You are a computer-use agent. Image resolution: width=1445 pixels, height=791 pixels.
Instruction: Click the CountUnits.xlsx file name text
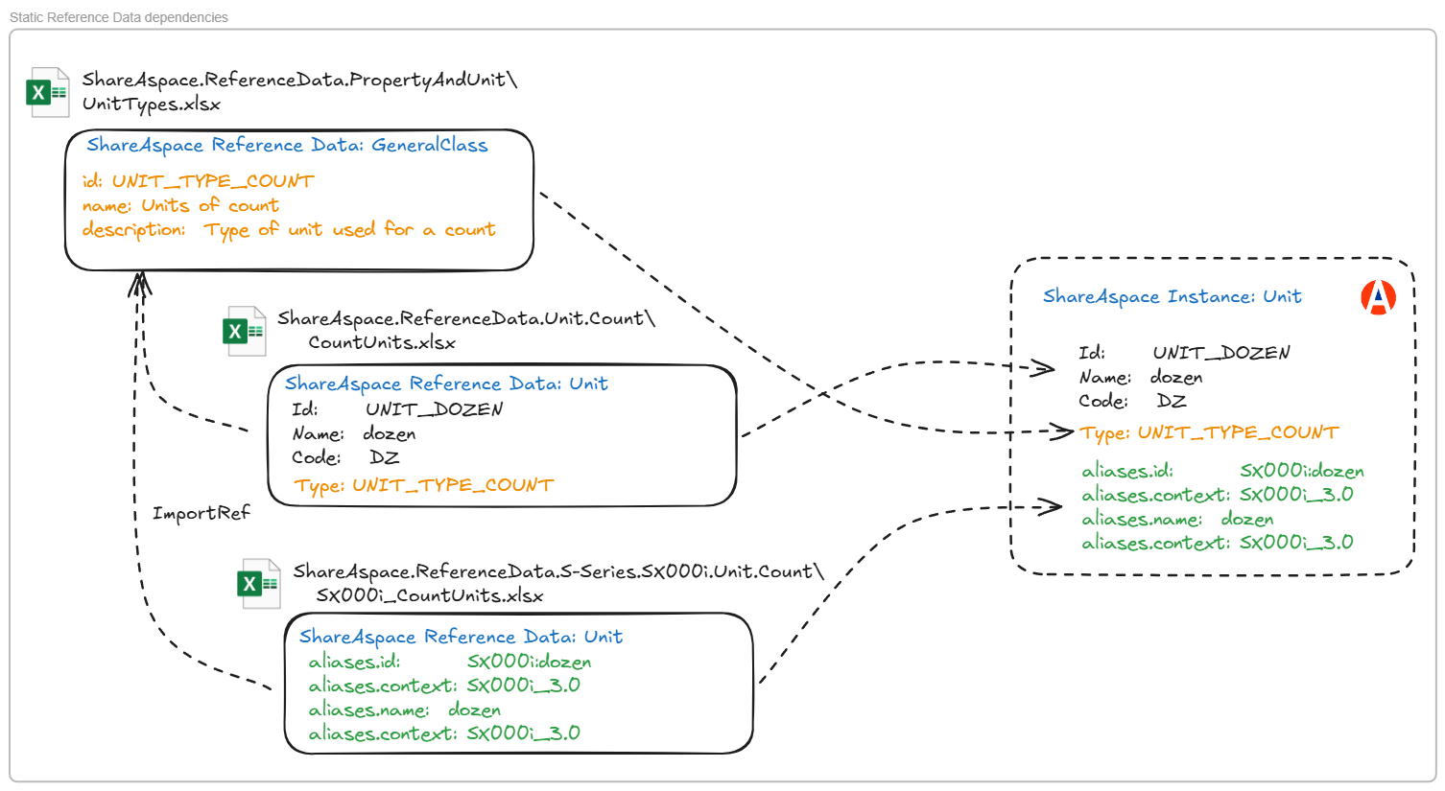point(381,342)
